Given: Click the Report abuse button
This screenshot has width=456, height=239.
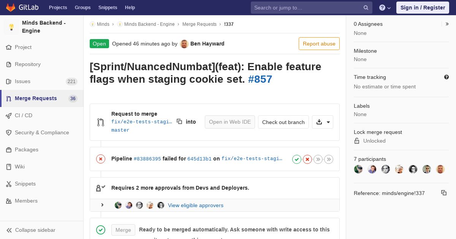Looking at the screenshot, I should pos(319,44).
